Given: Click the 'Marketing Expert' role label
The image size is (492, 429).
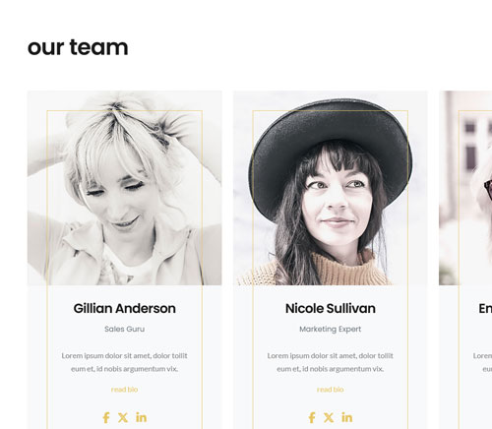Looking at the screenshot, I should click(x=331, y=329).
